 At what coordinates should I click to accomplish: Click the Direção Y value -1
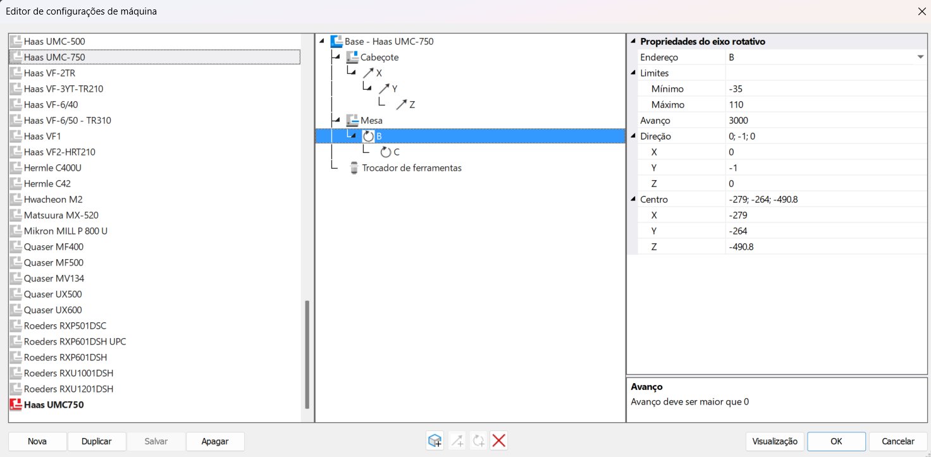pyautogui.click(x=827, y=168)
